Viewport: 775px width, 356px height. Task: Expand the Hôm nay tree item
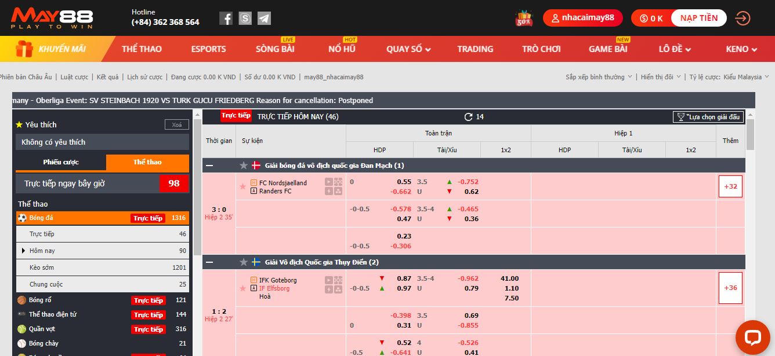(24, 251)
